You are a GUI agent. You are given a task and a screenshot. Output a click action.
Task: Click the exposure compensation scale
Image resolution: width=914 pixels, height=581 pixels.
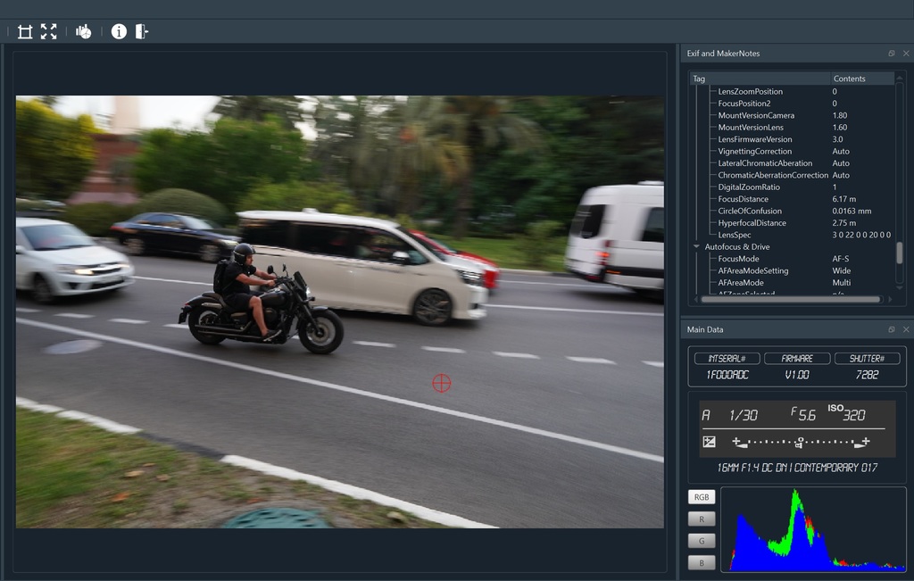click(800, 442)
